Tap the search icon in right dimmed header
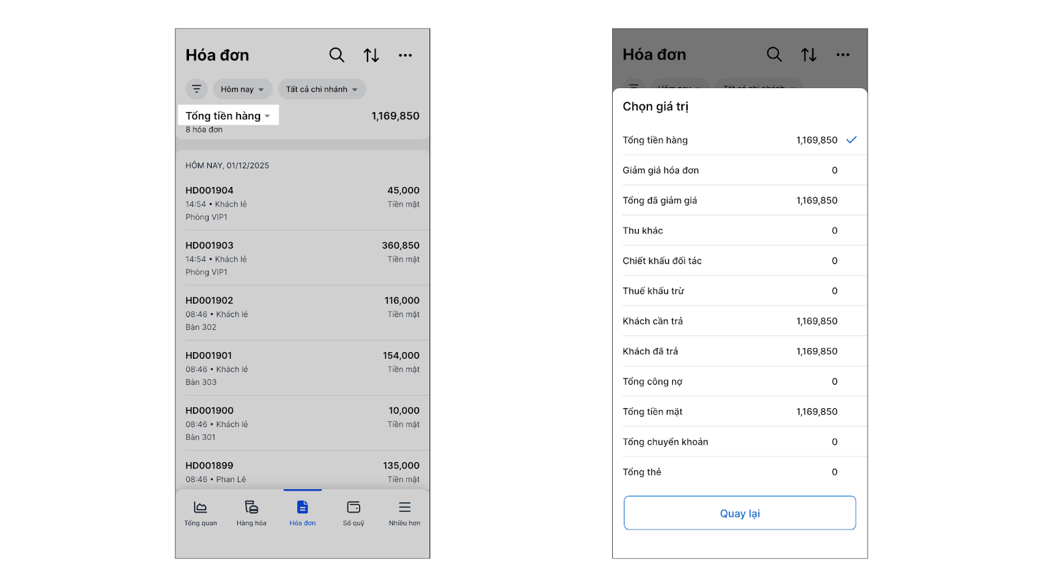The height and width of the screenshot is (587, 1043). click(774, 55)
